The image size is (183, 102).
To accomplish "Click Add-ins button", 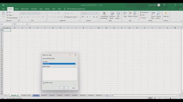I will [x=166, y=15].
